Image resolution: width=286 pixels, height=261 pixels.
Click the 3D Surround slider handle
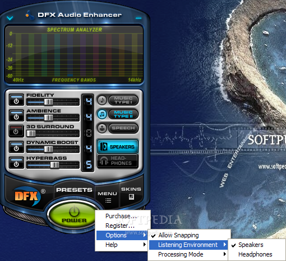(31, 133)
